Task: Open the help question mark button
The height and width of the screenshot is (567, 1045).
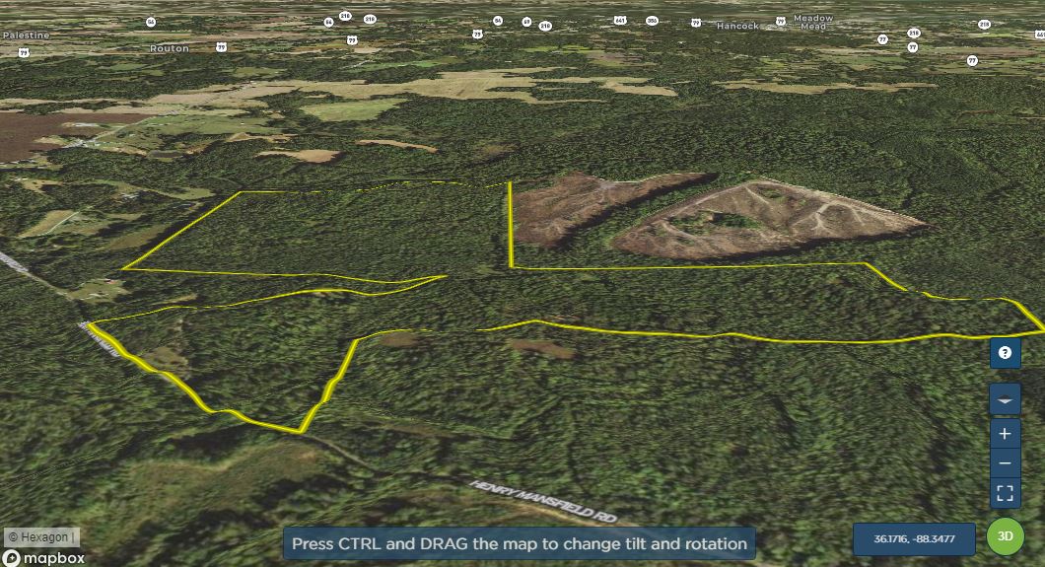Action: (x=1005, y=353)
